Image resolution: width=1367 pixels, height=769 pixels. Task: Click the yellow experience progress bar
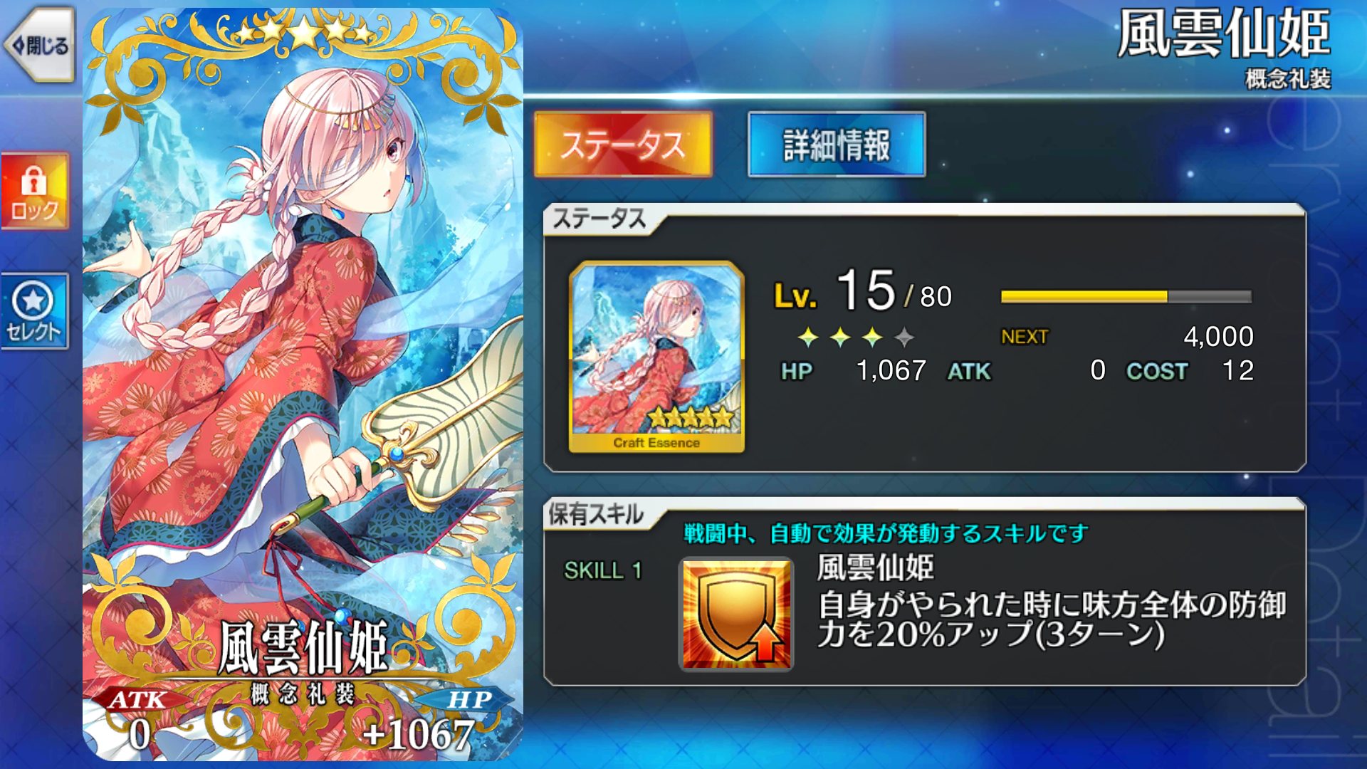1126,296
